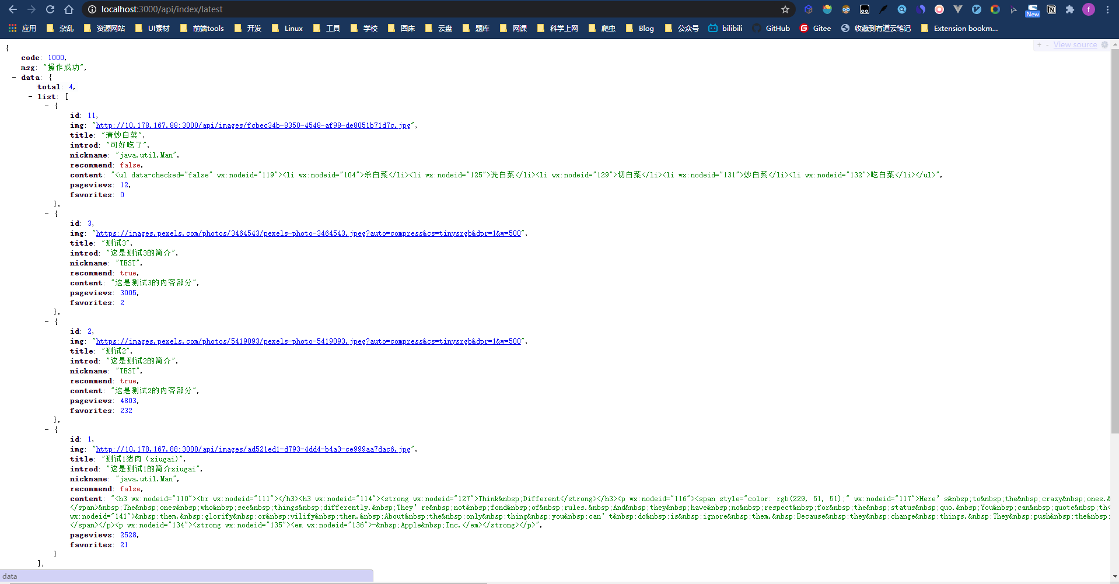The image size is (1119, 584).
Task: Open 收藏到有道云笔记 bookmarklet
Action: tap(876, 28)
